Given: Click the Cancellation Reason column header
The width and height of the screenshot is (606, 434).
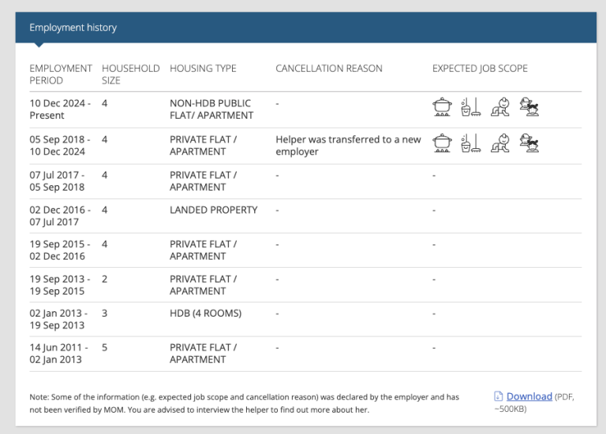Looking at the screenshot, I should tap(329, 69).
